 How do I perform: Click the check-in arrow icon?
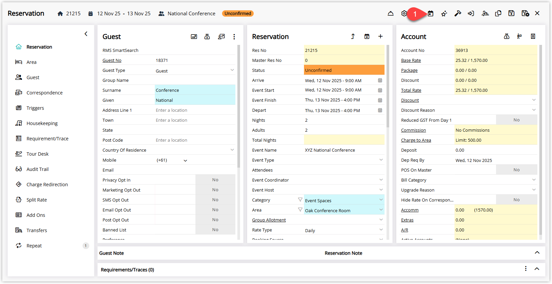point(471,13)
